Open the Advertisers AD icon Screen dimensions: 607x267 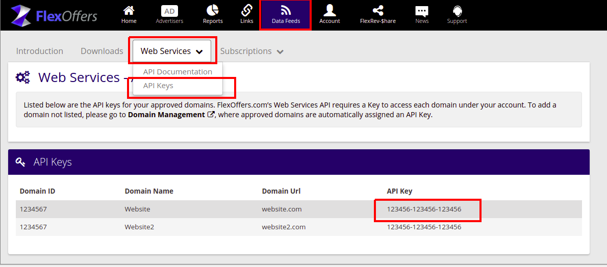click(x=169, y=11)
